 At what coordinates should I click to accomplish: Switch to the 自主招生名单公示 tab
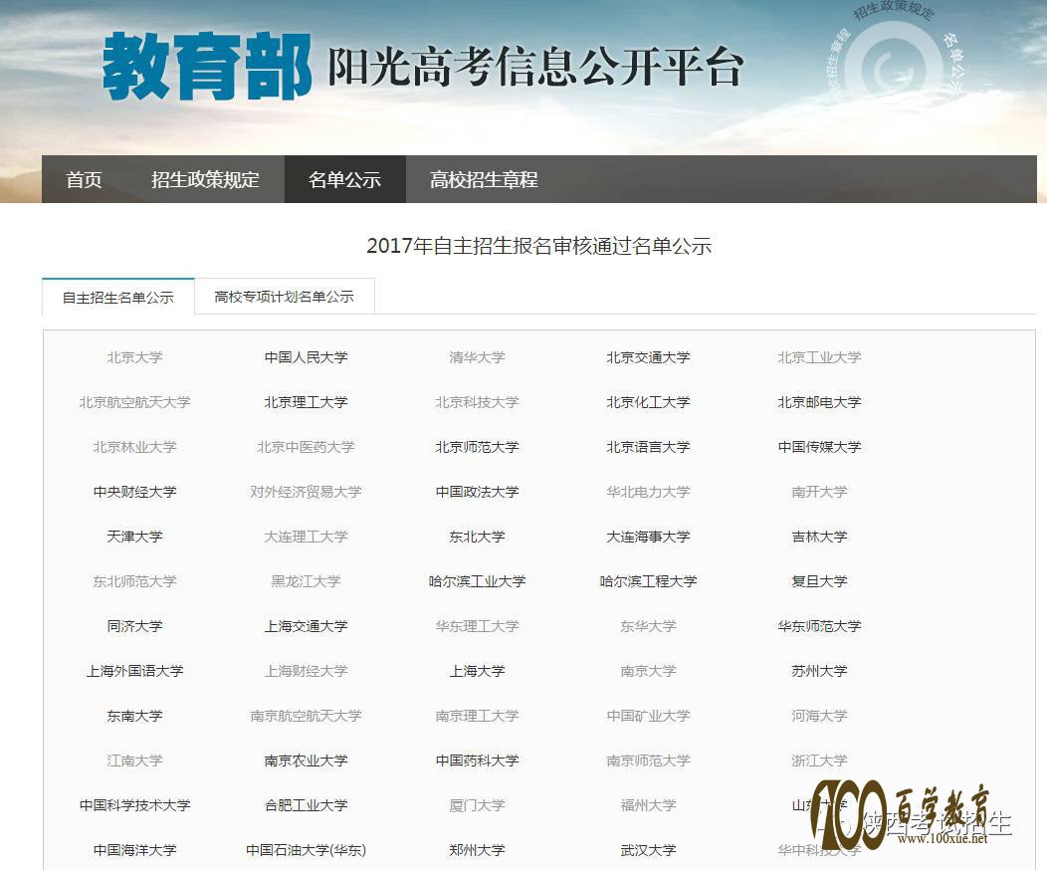pyautogui.click(x=118, y=297)
